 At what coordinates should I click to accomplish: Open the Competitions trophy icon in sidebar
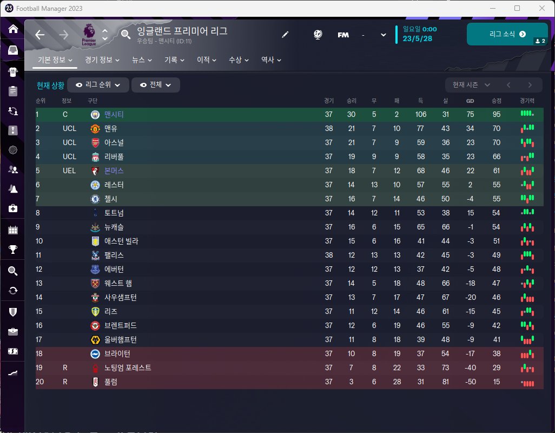point(13,250)
